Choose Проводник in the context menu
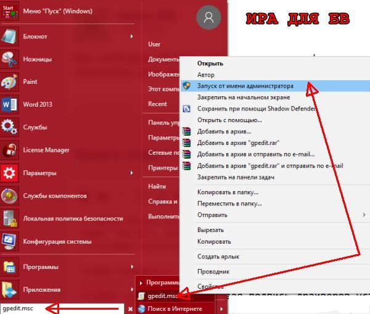 pyautogui.click(x=213, y=271)
